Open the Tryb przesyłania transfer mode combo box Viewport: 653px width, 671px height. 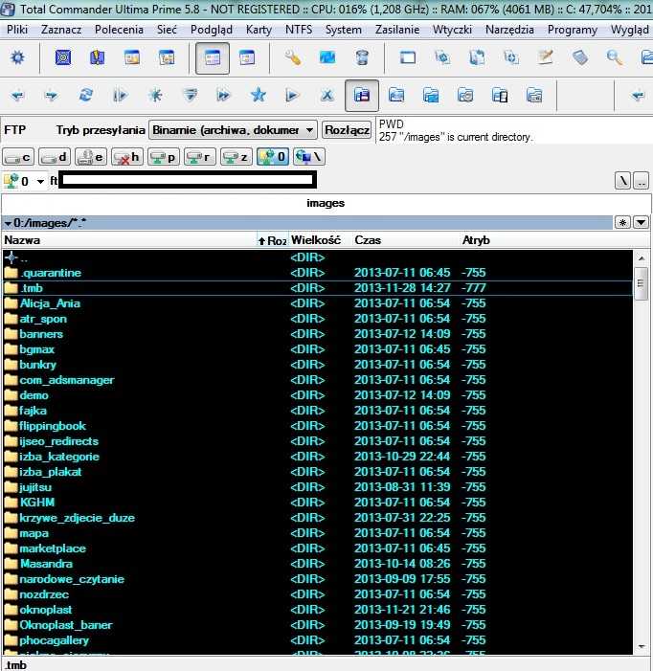[x=233, y=129]
